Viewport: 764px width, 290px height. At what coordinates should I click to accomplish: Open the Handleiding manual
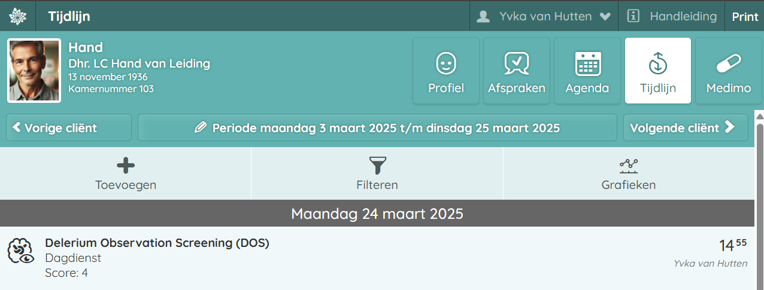tap(672, 16)
